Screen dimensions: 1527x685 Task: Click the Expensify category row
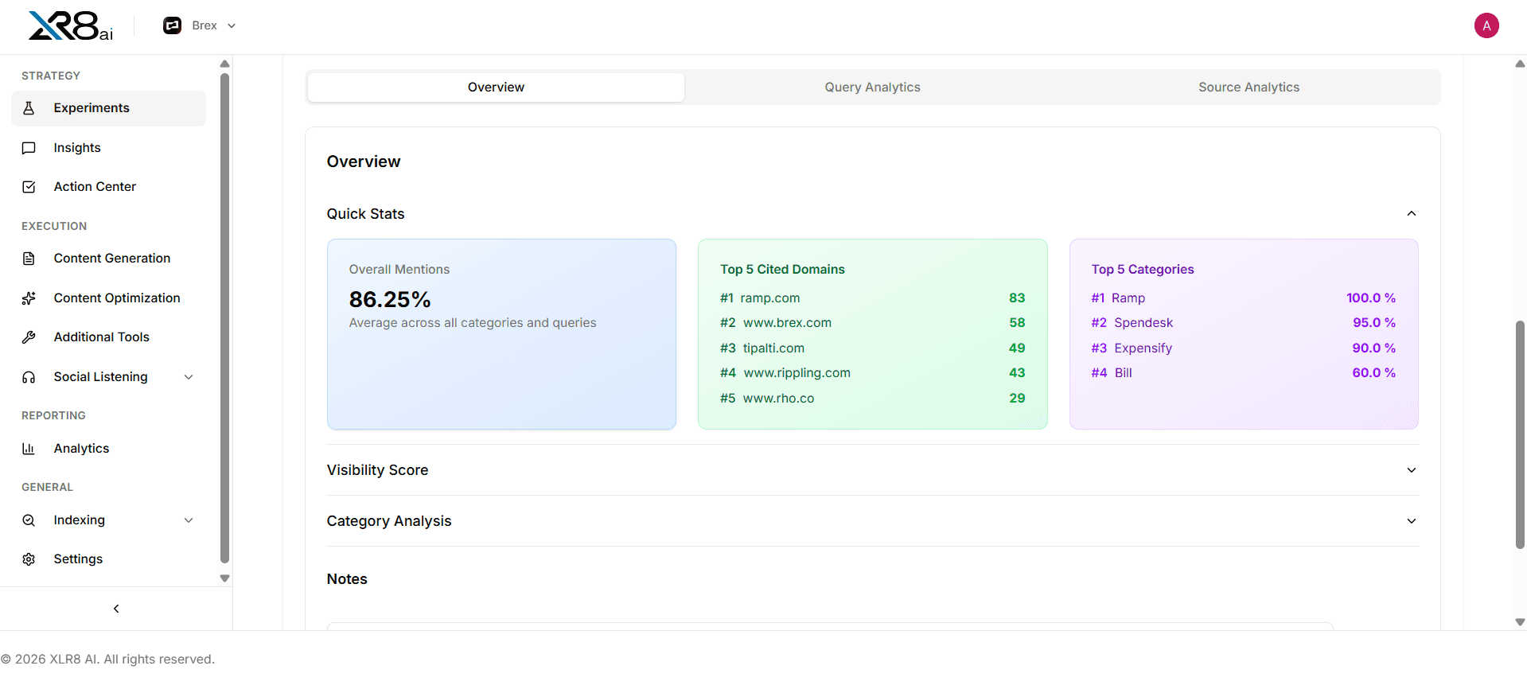1243,348
